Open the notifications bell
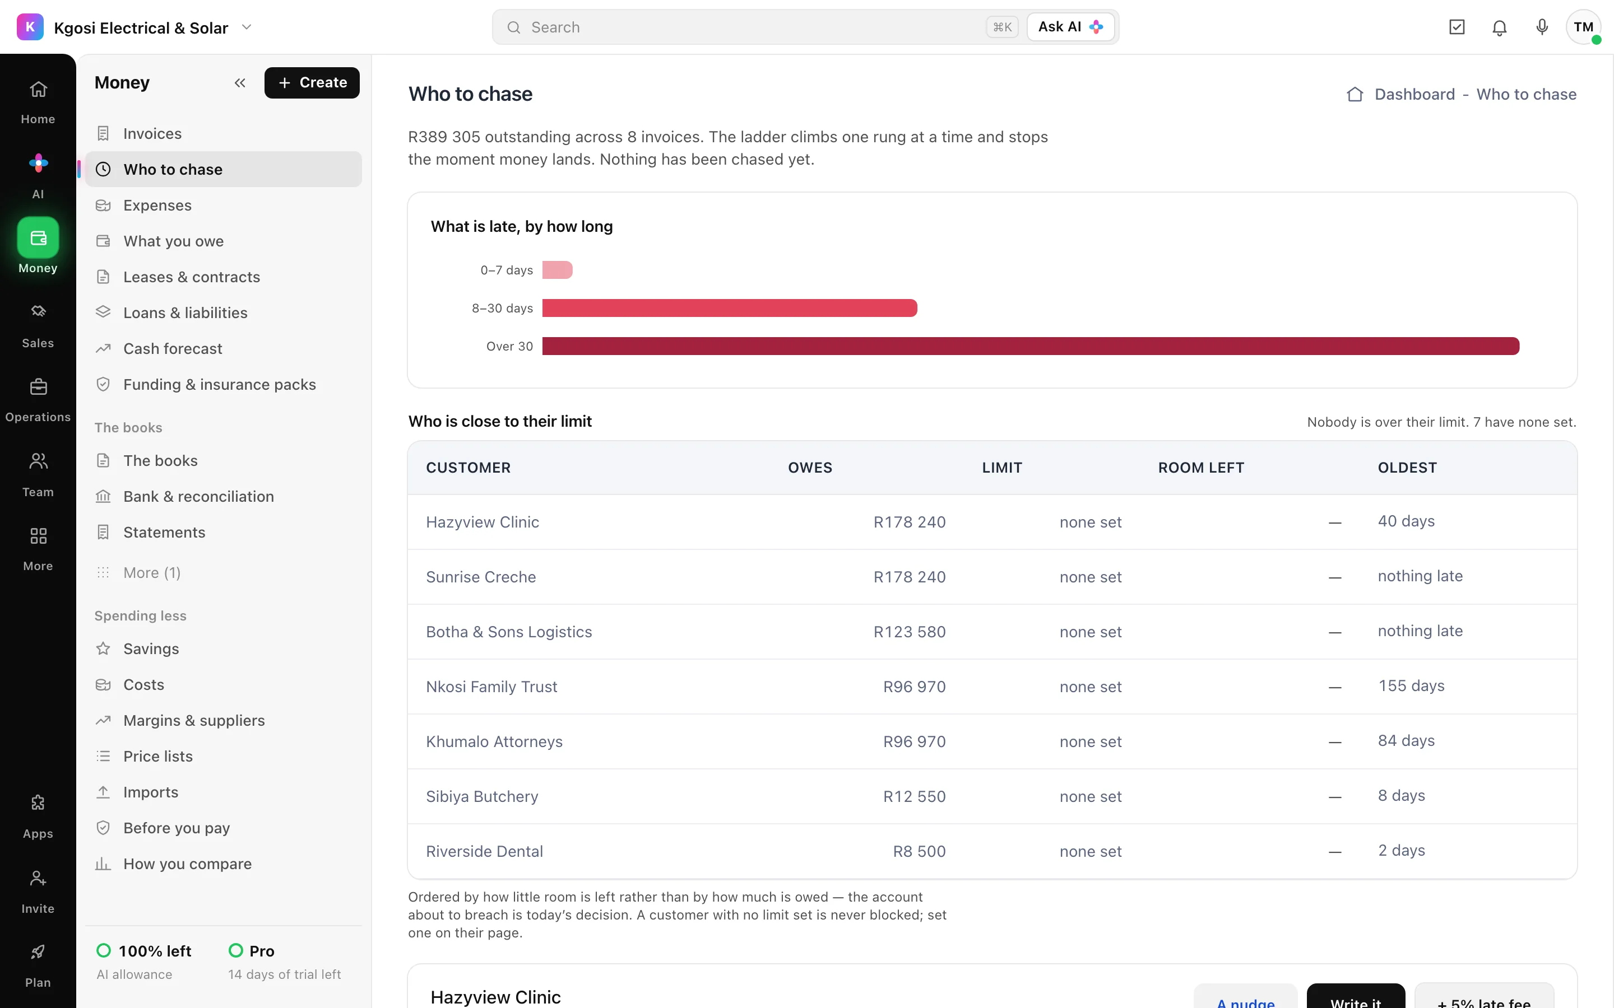The height and width of the screenshot is (1008, 1614). point(1499,27)
